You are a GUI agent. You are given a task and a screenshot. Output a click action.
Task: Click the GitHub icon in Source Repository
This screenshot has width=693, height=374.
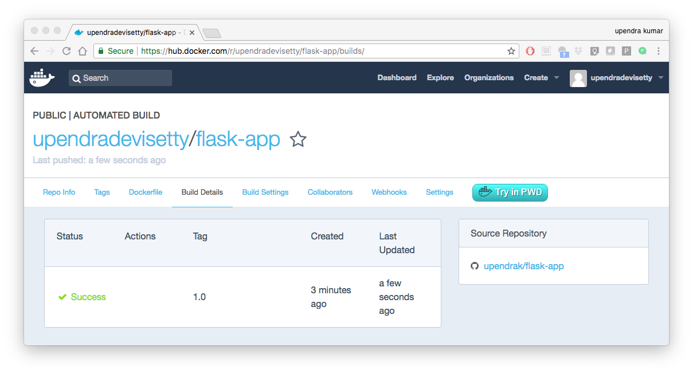tap(475, 266)
